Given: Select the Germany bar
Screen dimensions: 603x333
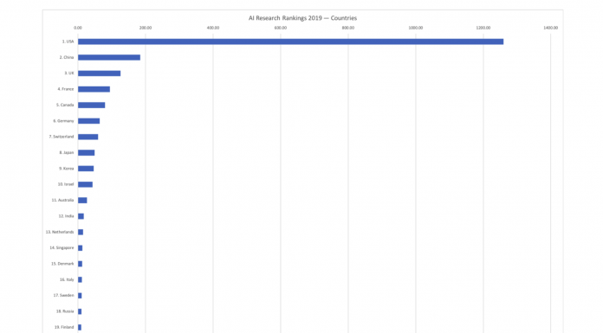Looking at the screenshot, I should [x=89, y=121].
